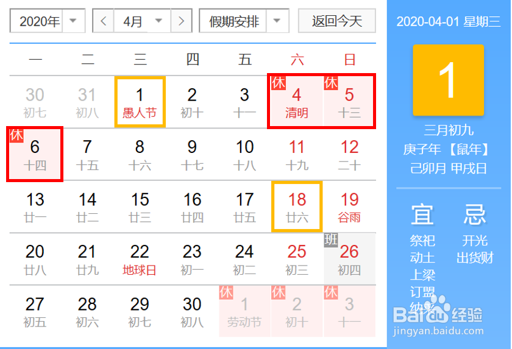Viewport: 512px width, 349px height.
Task: Select April 4 清明 holiday cell
Action: (296, 102)
